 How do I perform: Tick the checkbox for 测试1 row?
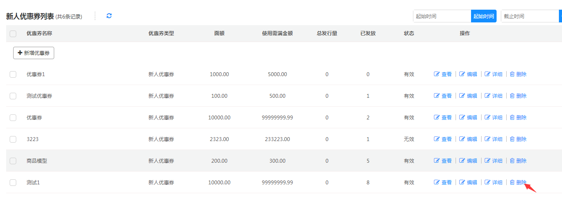[13, 182]
